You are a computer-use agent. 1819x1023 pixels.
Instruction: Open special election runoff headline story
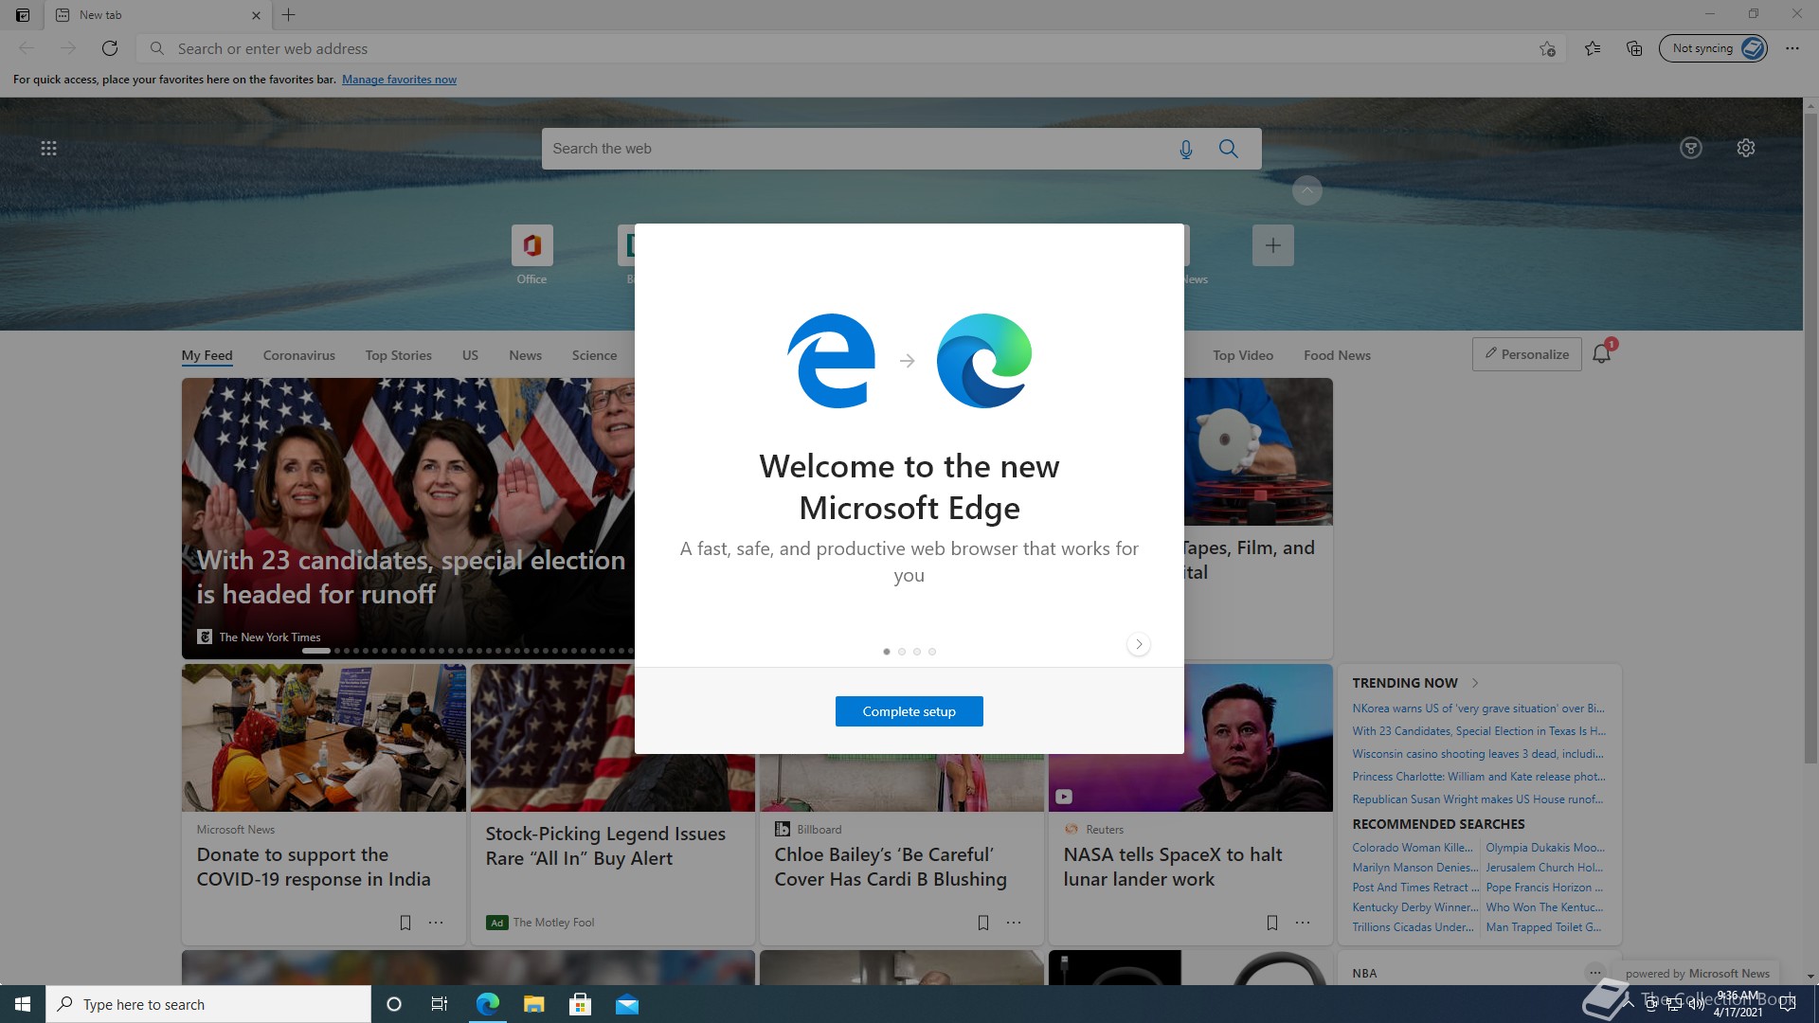[410, 577]
